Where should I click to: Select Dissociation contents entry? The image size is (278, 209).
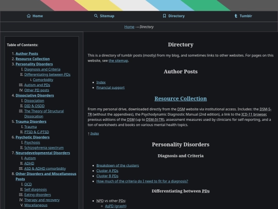pos(34,101)
